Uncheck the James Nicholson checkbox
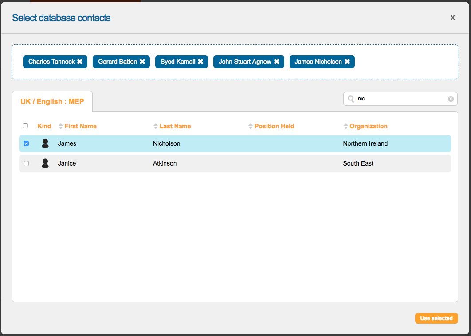Image resolution: width=471 pixels, height=336 pixels. point(26,143)
